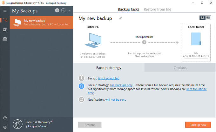The height and width of the screenshot is (132, 216).
Task: Open the hamburger menu in the sidebar
Action: [5, 11]
